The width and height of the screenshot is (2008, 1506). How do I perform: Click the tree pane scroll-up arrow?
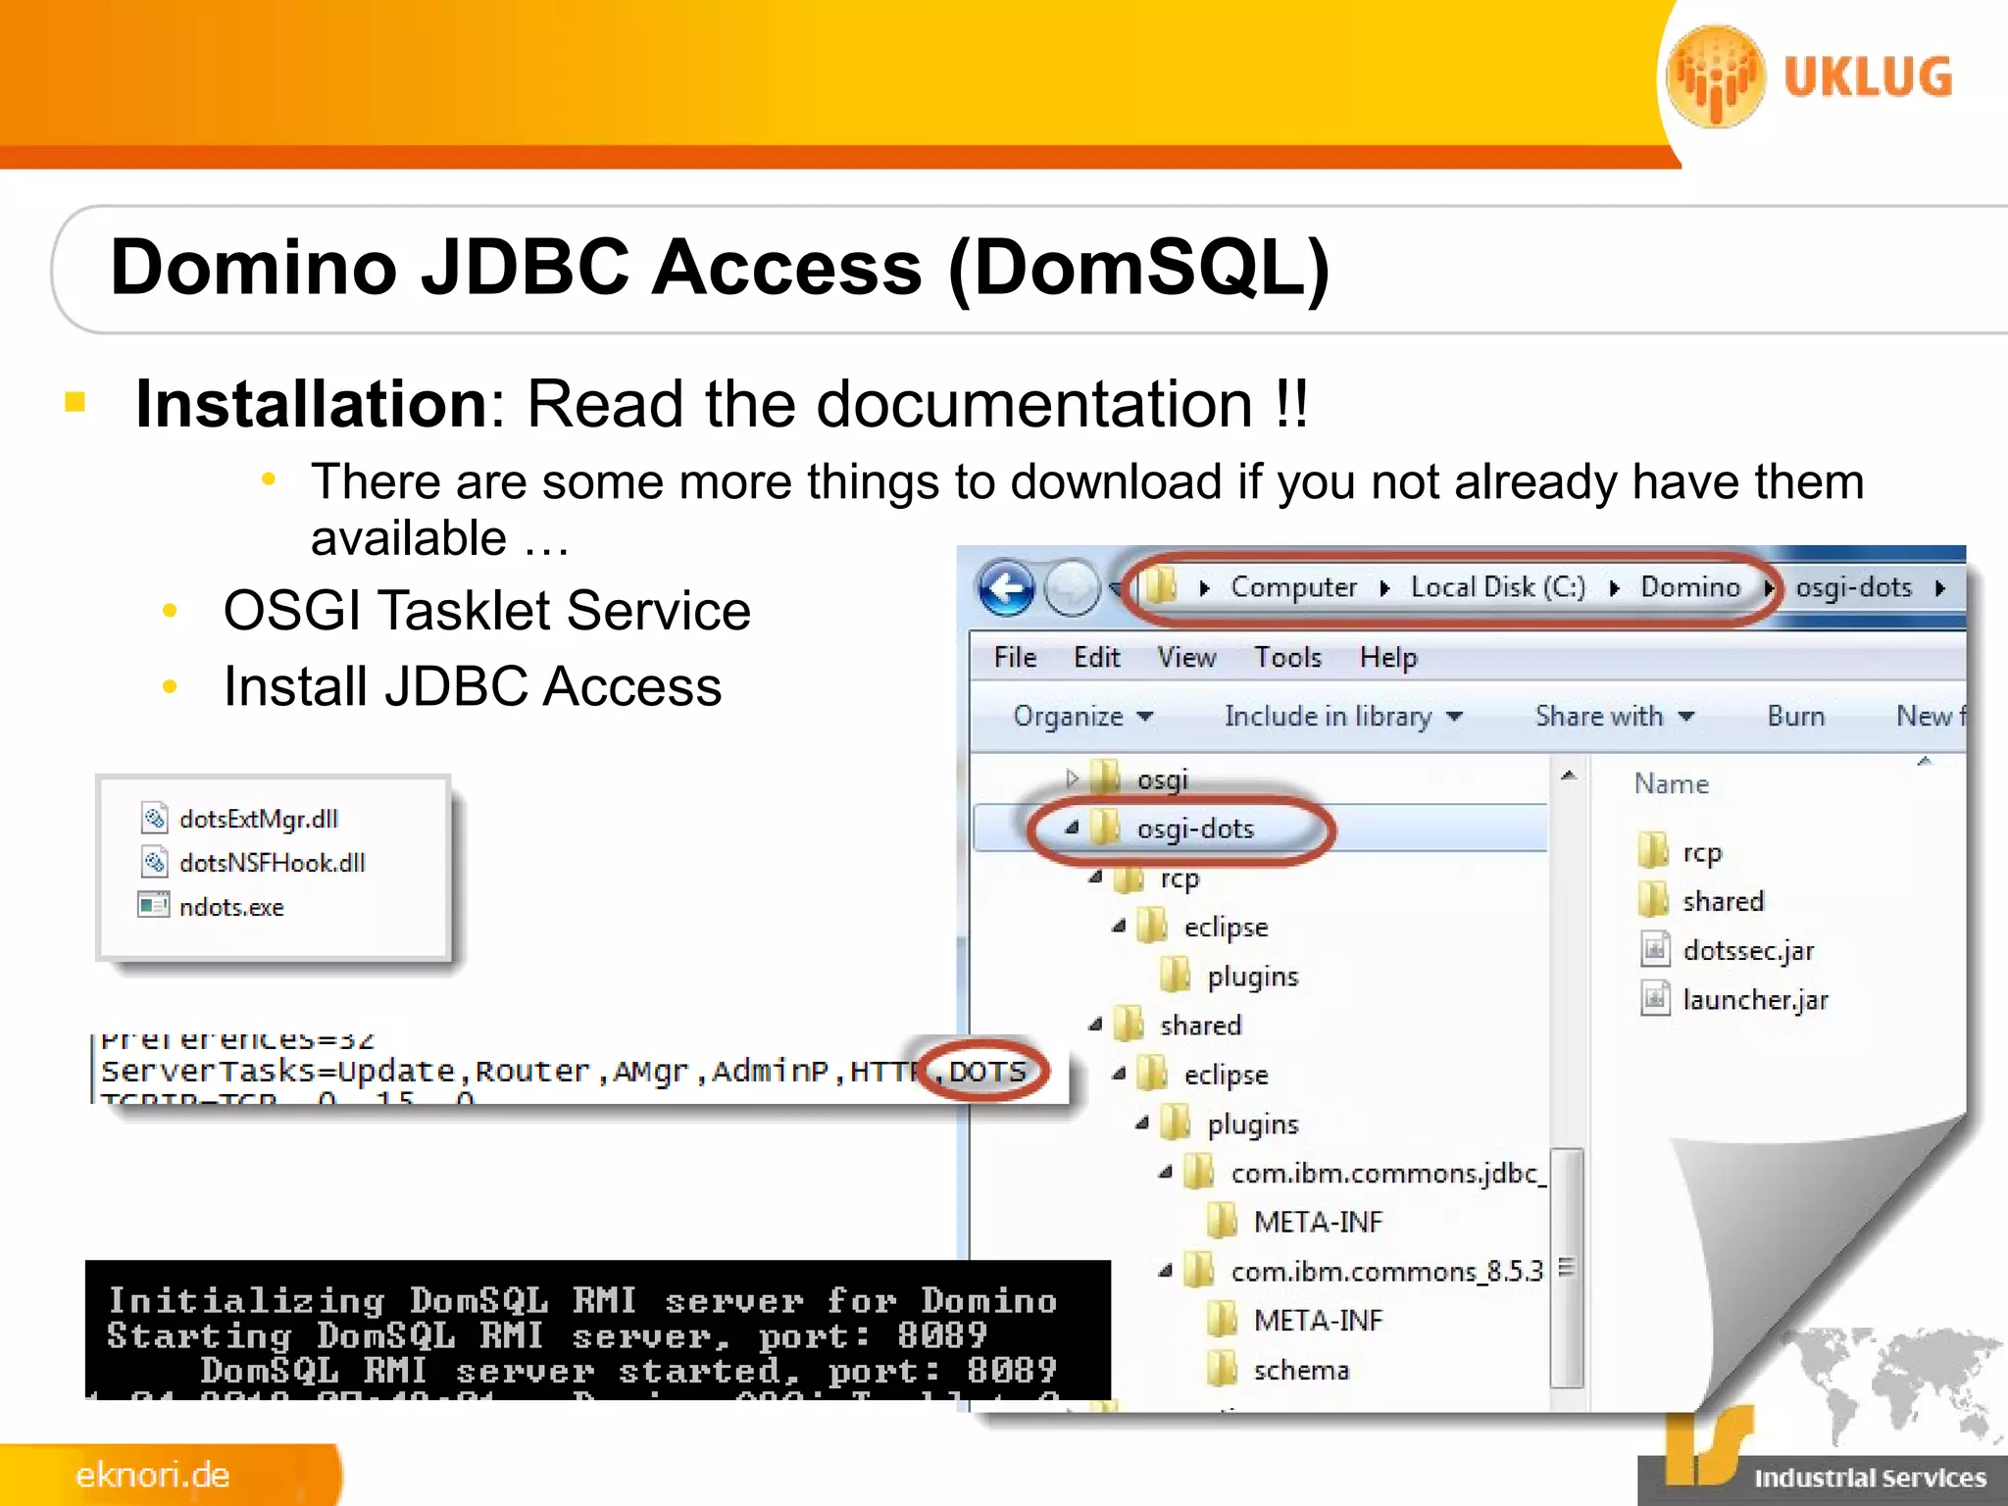[x=1568, y=776]
